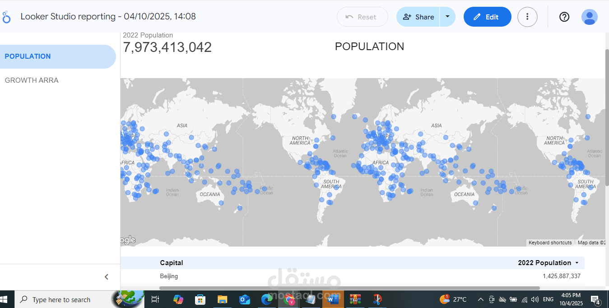Open Microsoft Word from the taskbar
The height and width of the screenshot is (308, 609).
coord(333,299)
